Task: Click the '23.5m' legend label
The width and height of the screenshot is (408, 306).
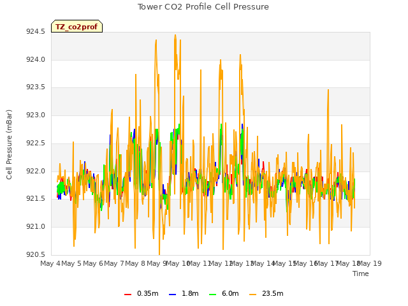Action: [x=272, y=293]
